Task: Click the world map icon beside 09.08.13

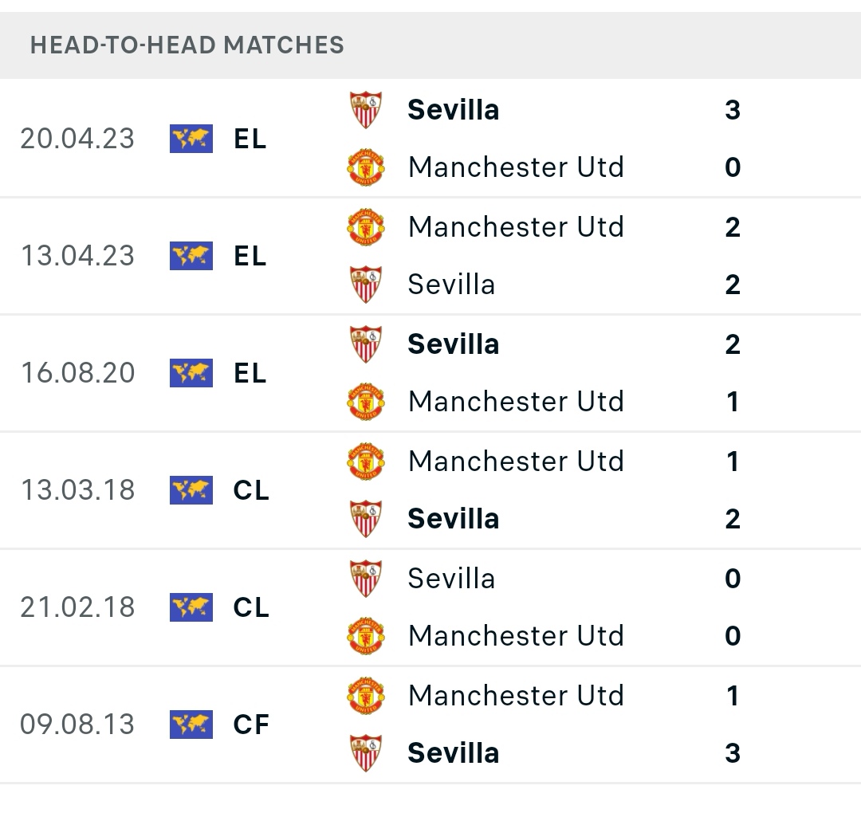Action: (x=191, y=725)
